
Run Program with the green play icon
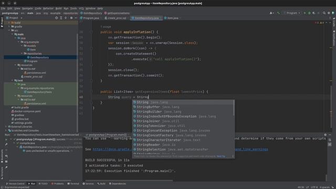click(304, 13)
